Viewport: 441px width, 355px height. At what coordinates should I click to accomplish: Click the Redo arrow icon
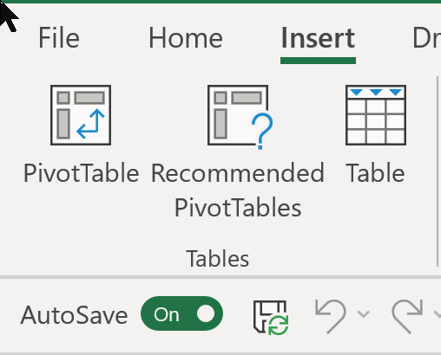tap(407, 316)
